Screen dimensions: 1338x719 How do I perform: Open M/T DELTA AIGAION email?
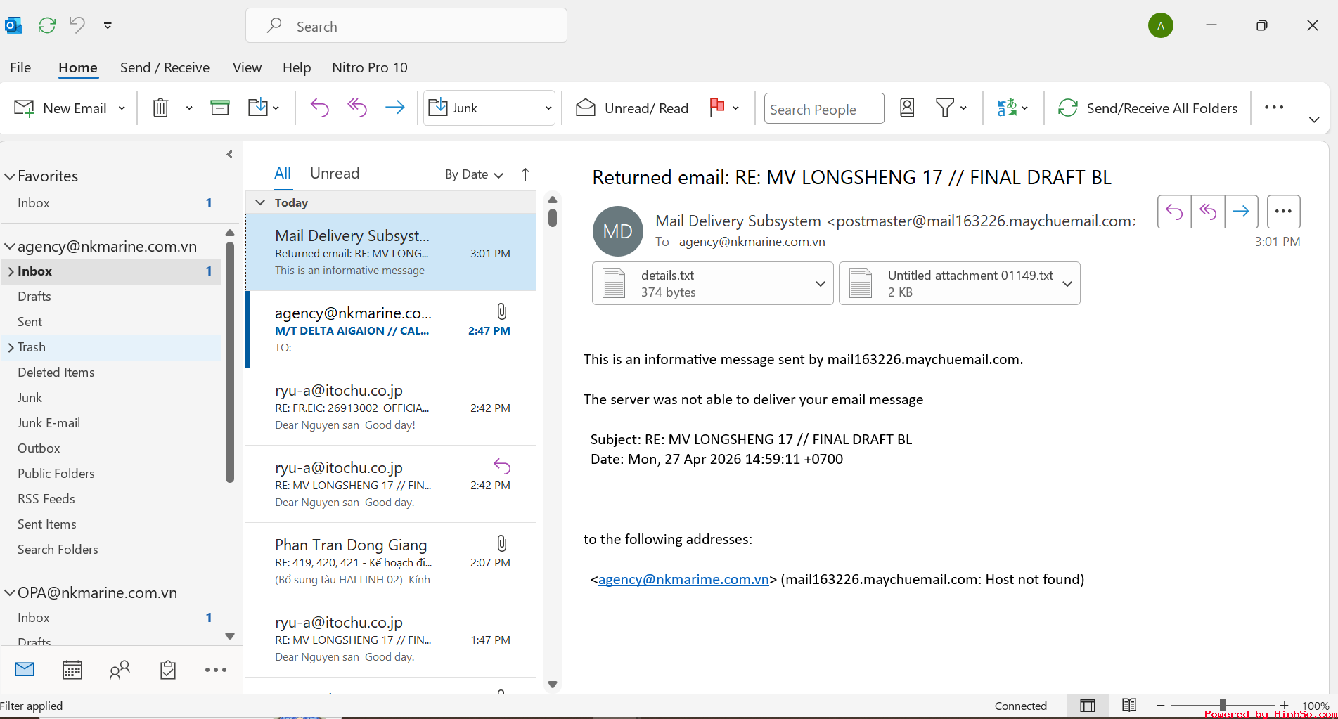coord(392,330)
